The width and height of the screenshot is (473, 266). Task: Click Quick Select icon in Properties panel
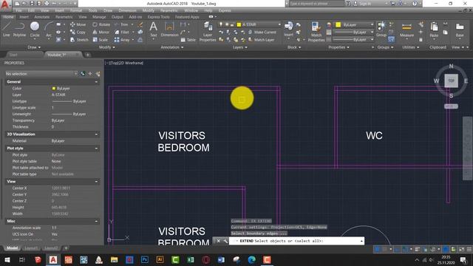pyautogui.click(x=98, y=74)
